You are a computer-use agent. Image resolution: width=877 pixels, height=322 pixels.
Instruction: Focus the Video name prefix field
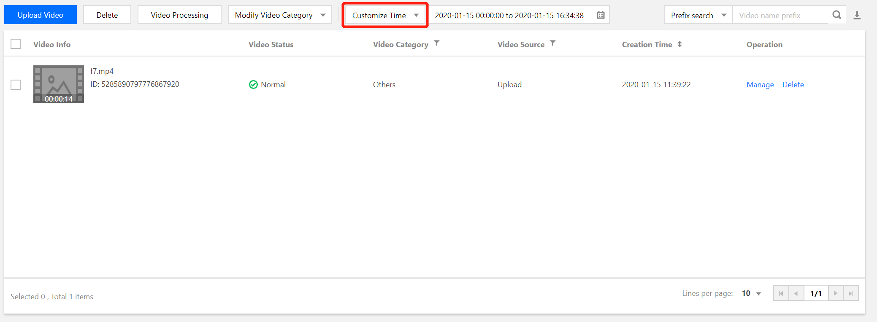click(781, 15)
